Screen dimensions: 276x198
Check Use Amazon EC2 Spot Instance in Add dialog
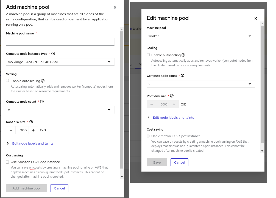(x=8, y=162)
